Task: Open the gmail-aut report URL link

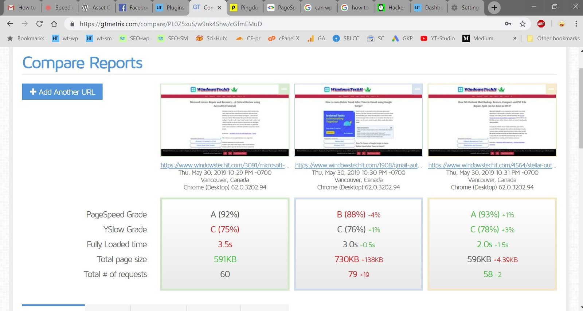Action: (358, 165)
